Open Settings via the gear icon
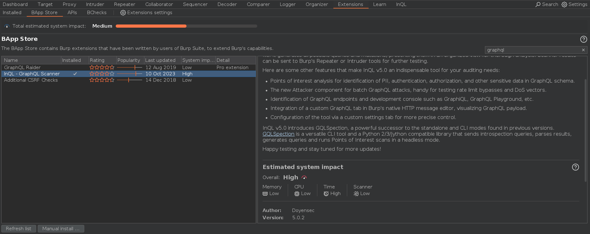 [564, 4]
